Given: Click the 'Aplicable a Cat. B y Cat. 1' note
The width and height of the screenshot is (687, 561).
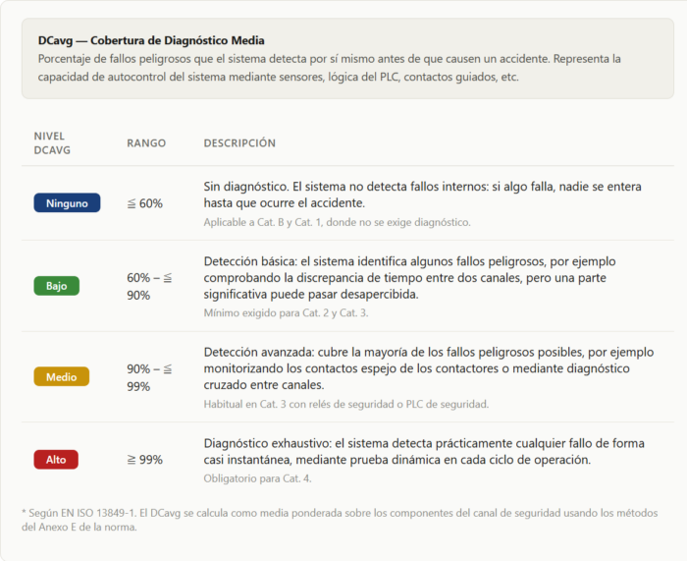Looking at the screenshot, I should tap(337, 222).
